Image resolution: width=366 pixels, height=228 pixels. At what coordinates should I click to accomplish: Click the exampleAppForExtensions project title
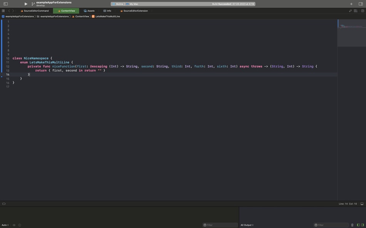coord(54,3)
